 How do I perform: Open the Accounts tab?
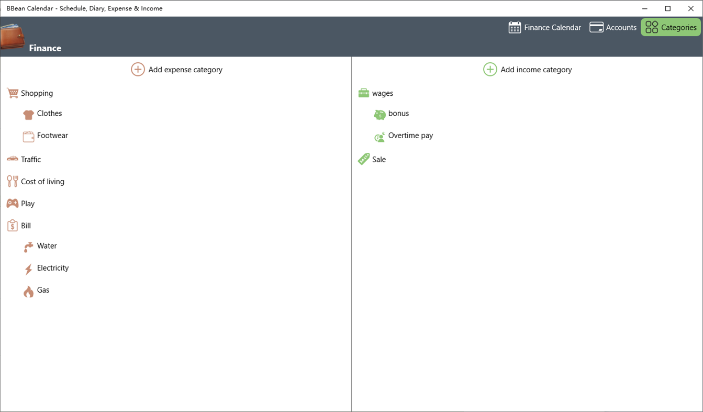(613, 27)
